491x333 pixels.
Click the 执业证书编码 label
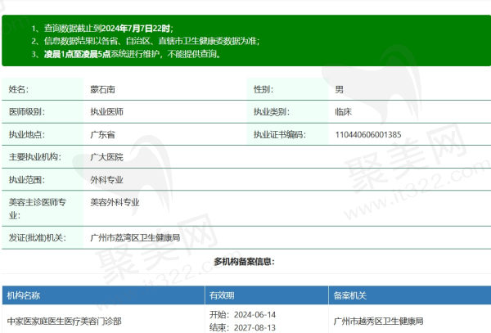coord(280,134)
